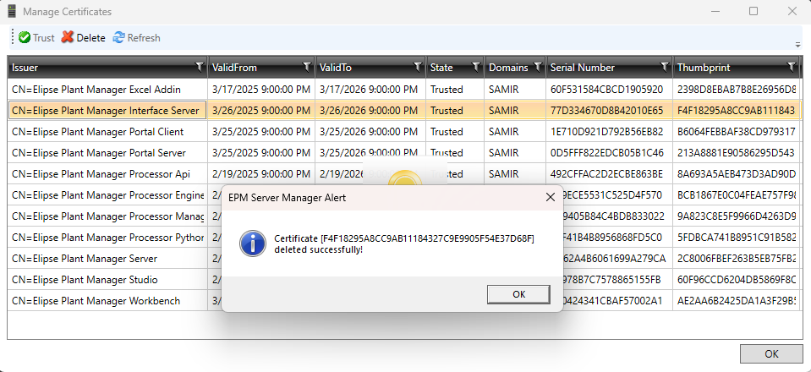The width and height of the screenshot is (811, 372).
Task: Select the Excel Addin certificate row
Action: 404,90
